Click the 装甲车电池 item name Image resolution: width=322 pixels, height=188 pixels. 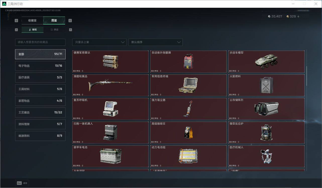tap(80, 147)
